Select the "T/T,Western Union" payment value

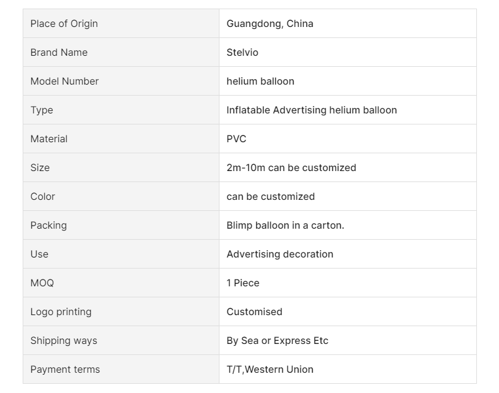pyautogui.click(x=270, y=369)
